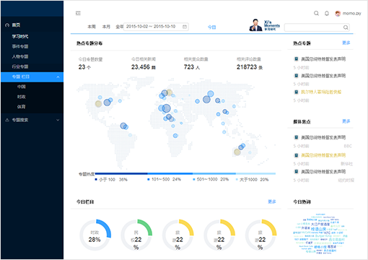Select the first submenu item under highlighted section

point(22,87)
